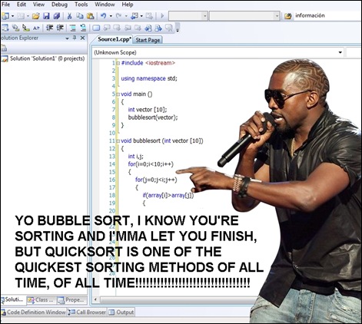
Task: Collapse the #include region on line 1
Action: 118,63
